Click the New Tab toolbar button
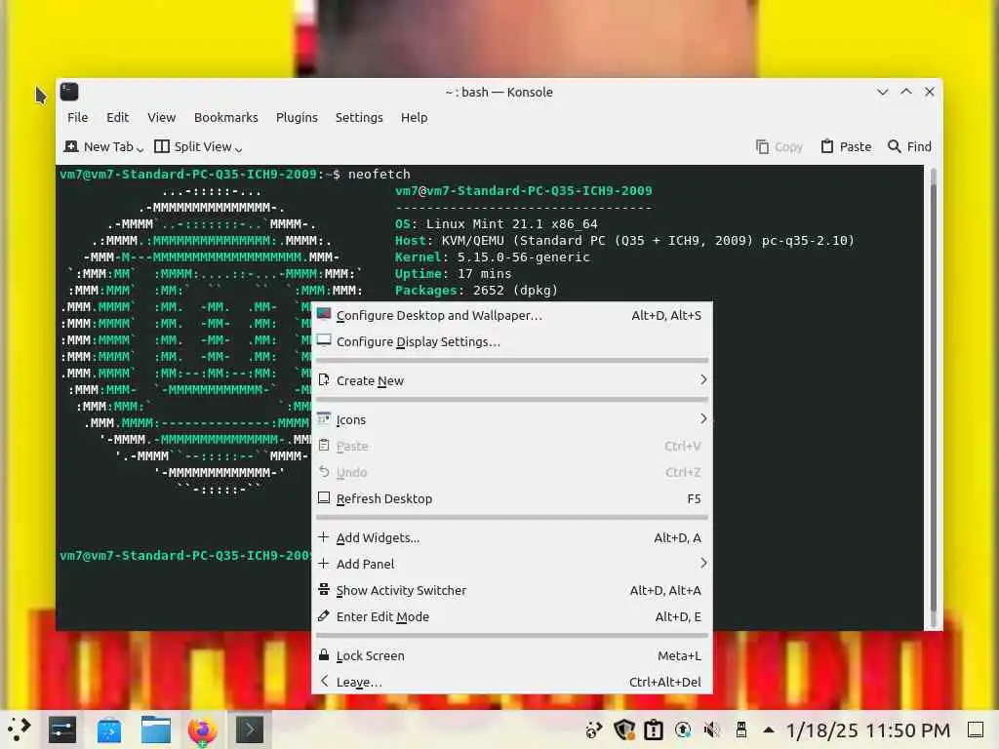The height and width of the screenshot is (749, 999). click(x=99, y=146)
